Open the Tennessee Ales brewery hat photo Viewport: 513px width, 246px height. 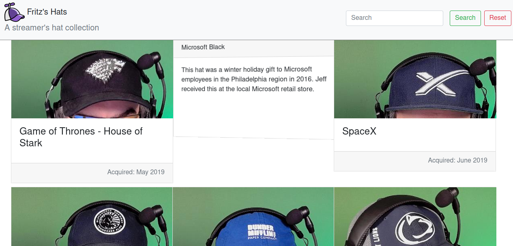coord(92,216)
